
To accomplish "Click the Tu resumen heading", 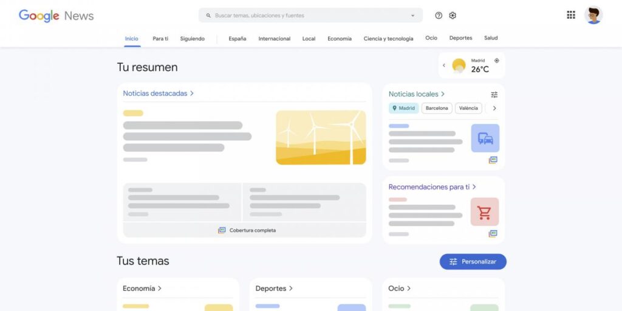I will [x=147, y=67].
